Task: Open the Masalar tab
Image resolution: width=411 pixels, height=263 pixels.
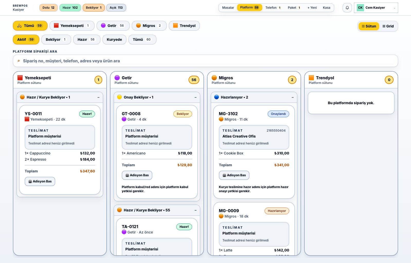Action: click(x=228, y=8)
